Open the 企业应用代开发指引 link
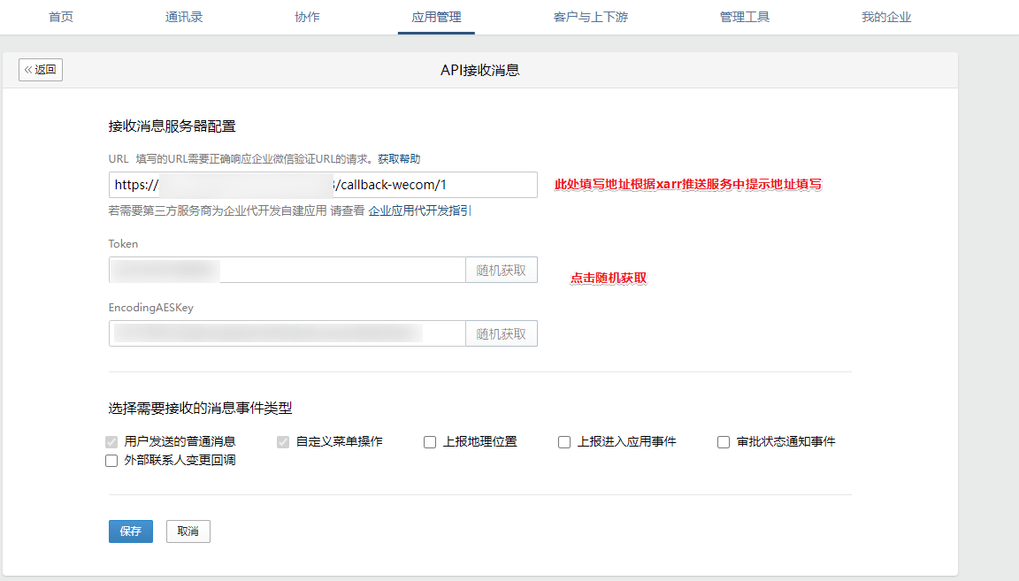The height and width of the screenshot is (581, 1019). coord(420,211)
